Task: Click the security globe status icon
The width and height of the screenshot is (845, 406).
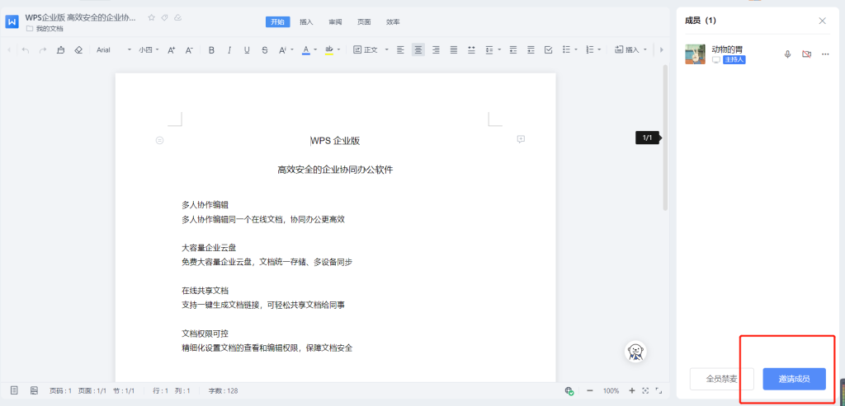Action: tap(569, 391)
